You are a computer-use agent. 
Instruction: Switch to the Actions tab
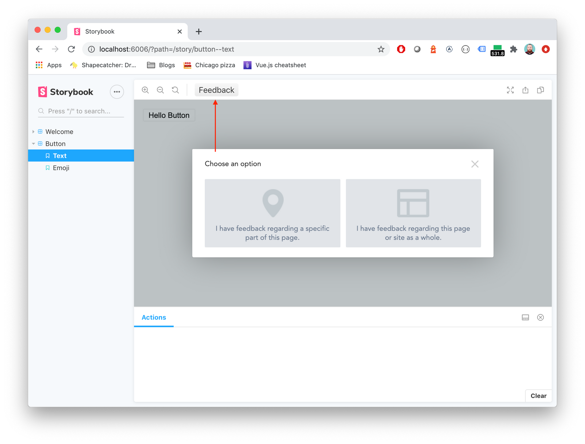click(154, 317)
